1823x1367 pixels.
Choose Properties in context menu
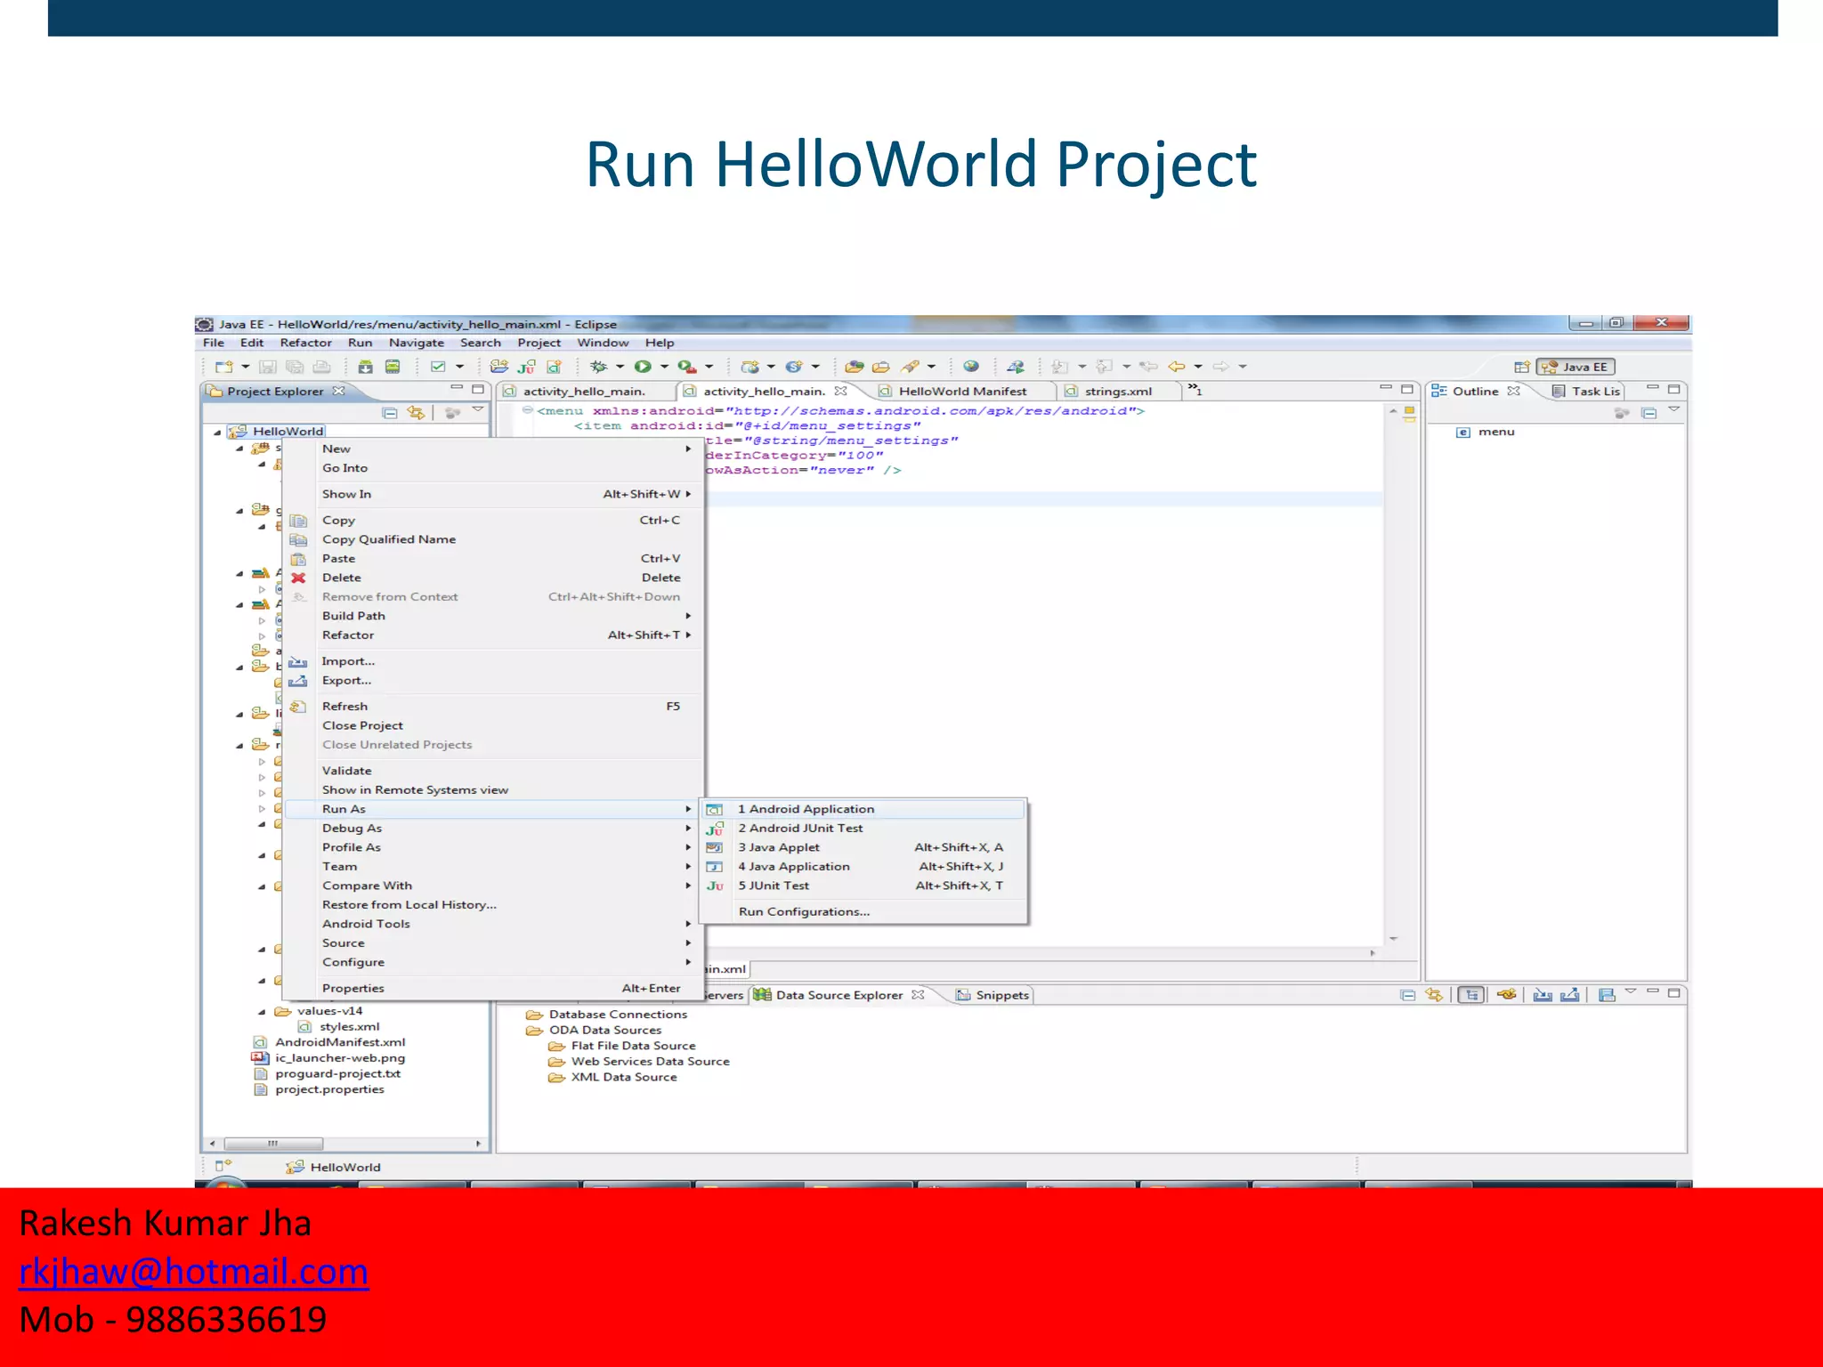493,988
